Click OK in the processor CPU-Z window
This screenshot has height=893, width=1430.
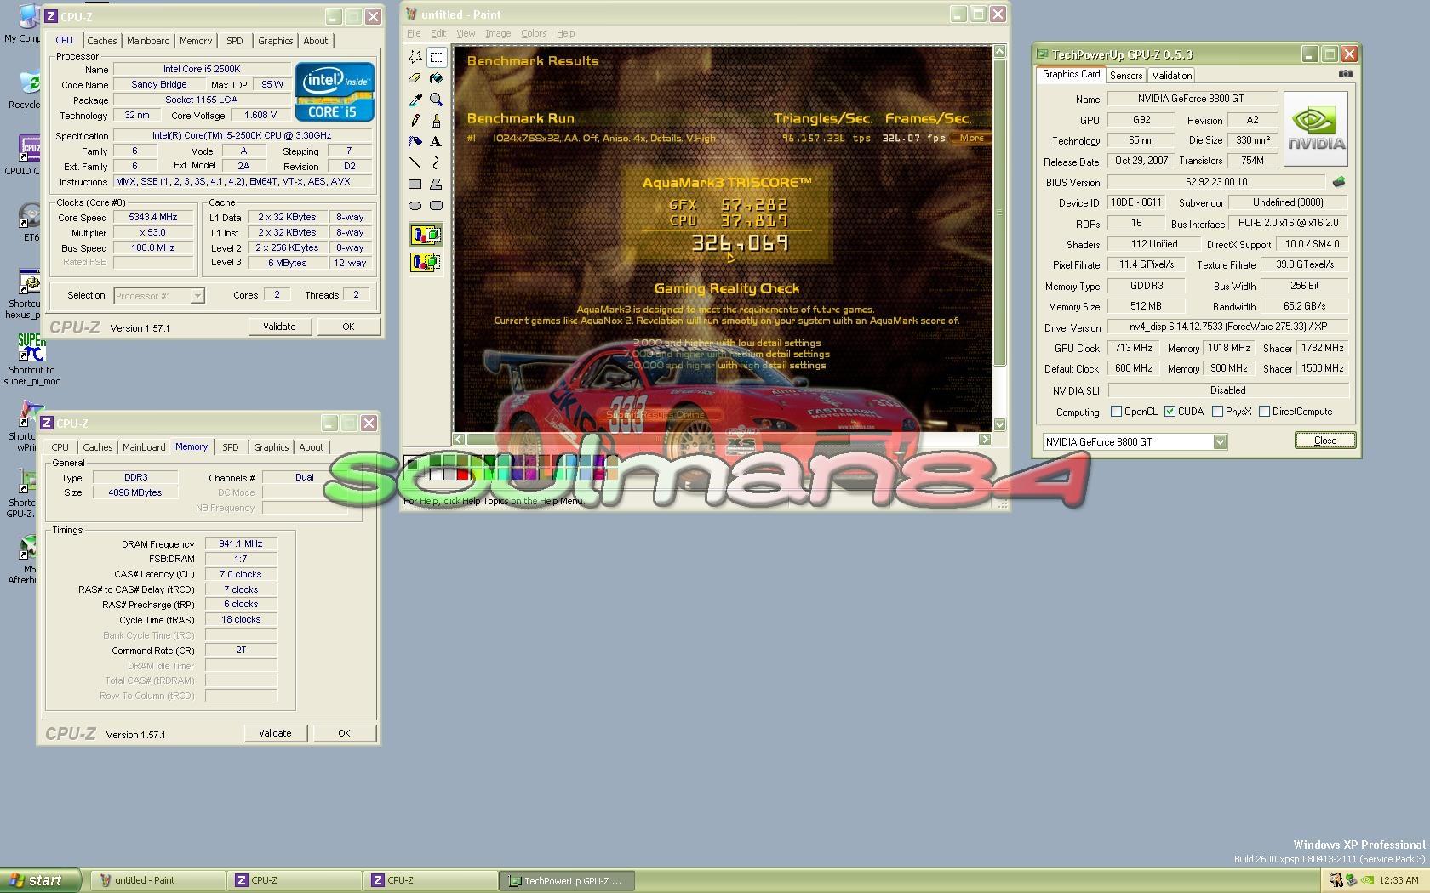(x=348, y=327)
